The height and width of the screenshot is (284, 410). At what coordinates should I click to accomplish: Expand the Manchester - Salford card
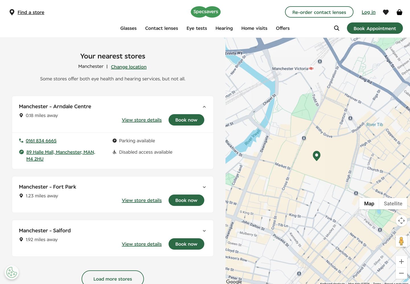tap(204, 231)
